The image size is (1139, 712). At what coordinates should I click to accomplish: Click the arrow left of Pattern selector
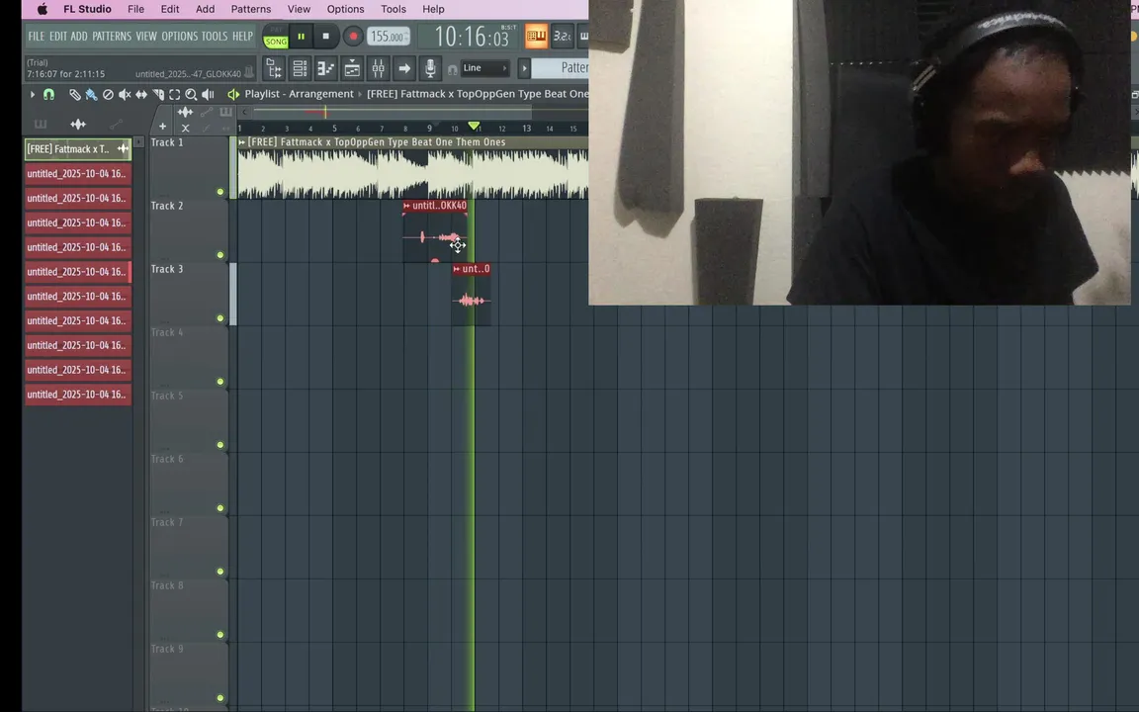524,68
